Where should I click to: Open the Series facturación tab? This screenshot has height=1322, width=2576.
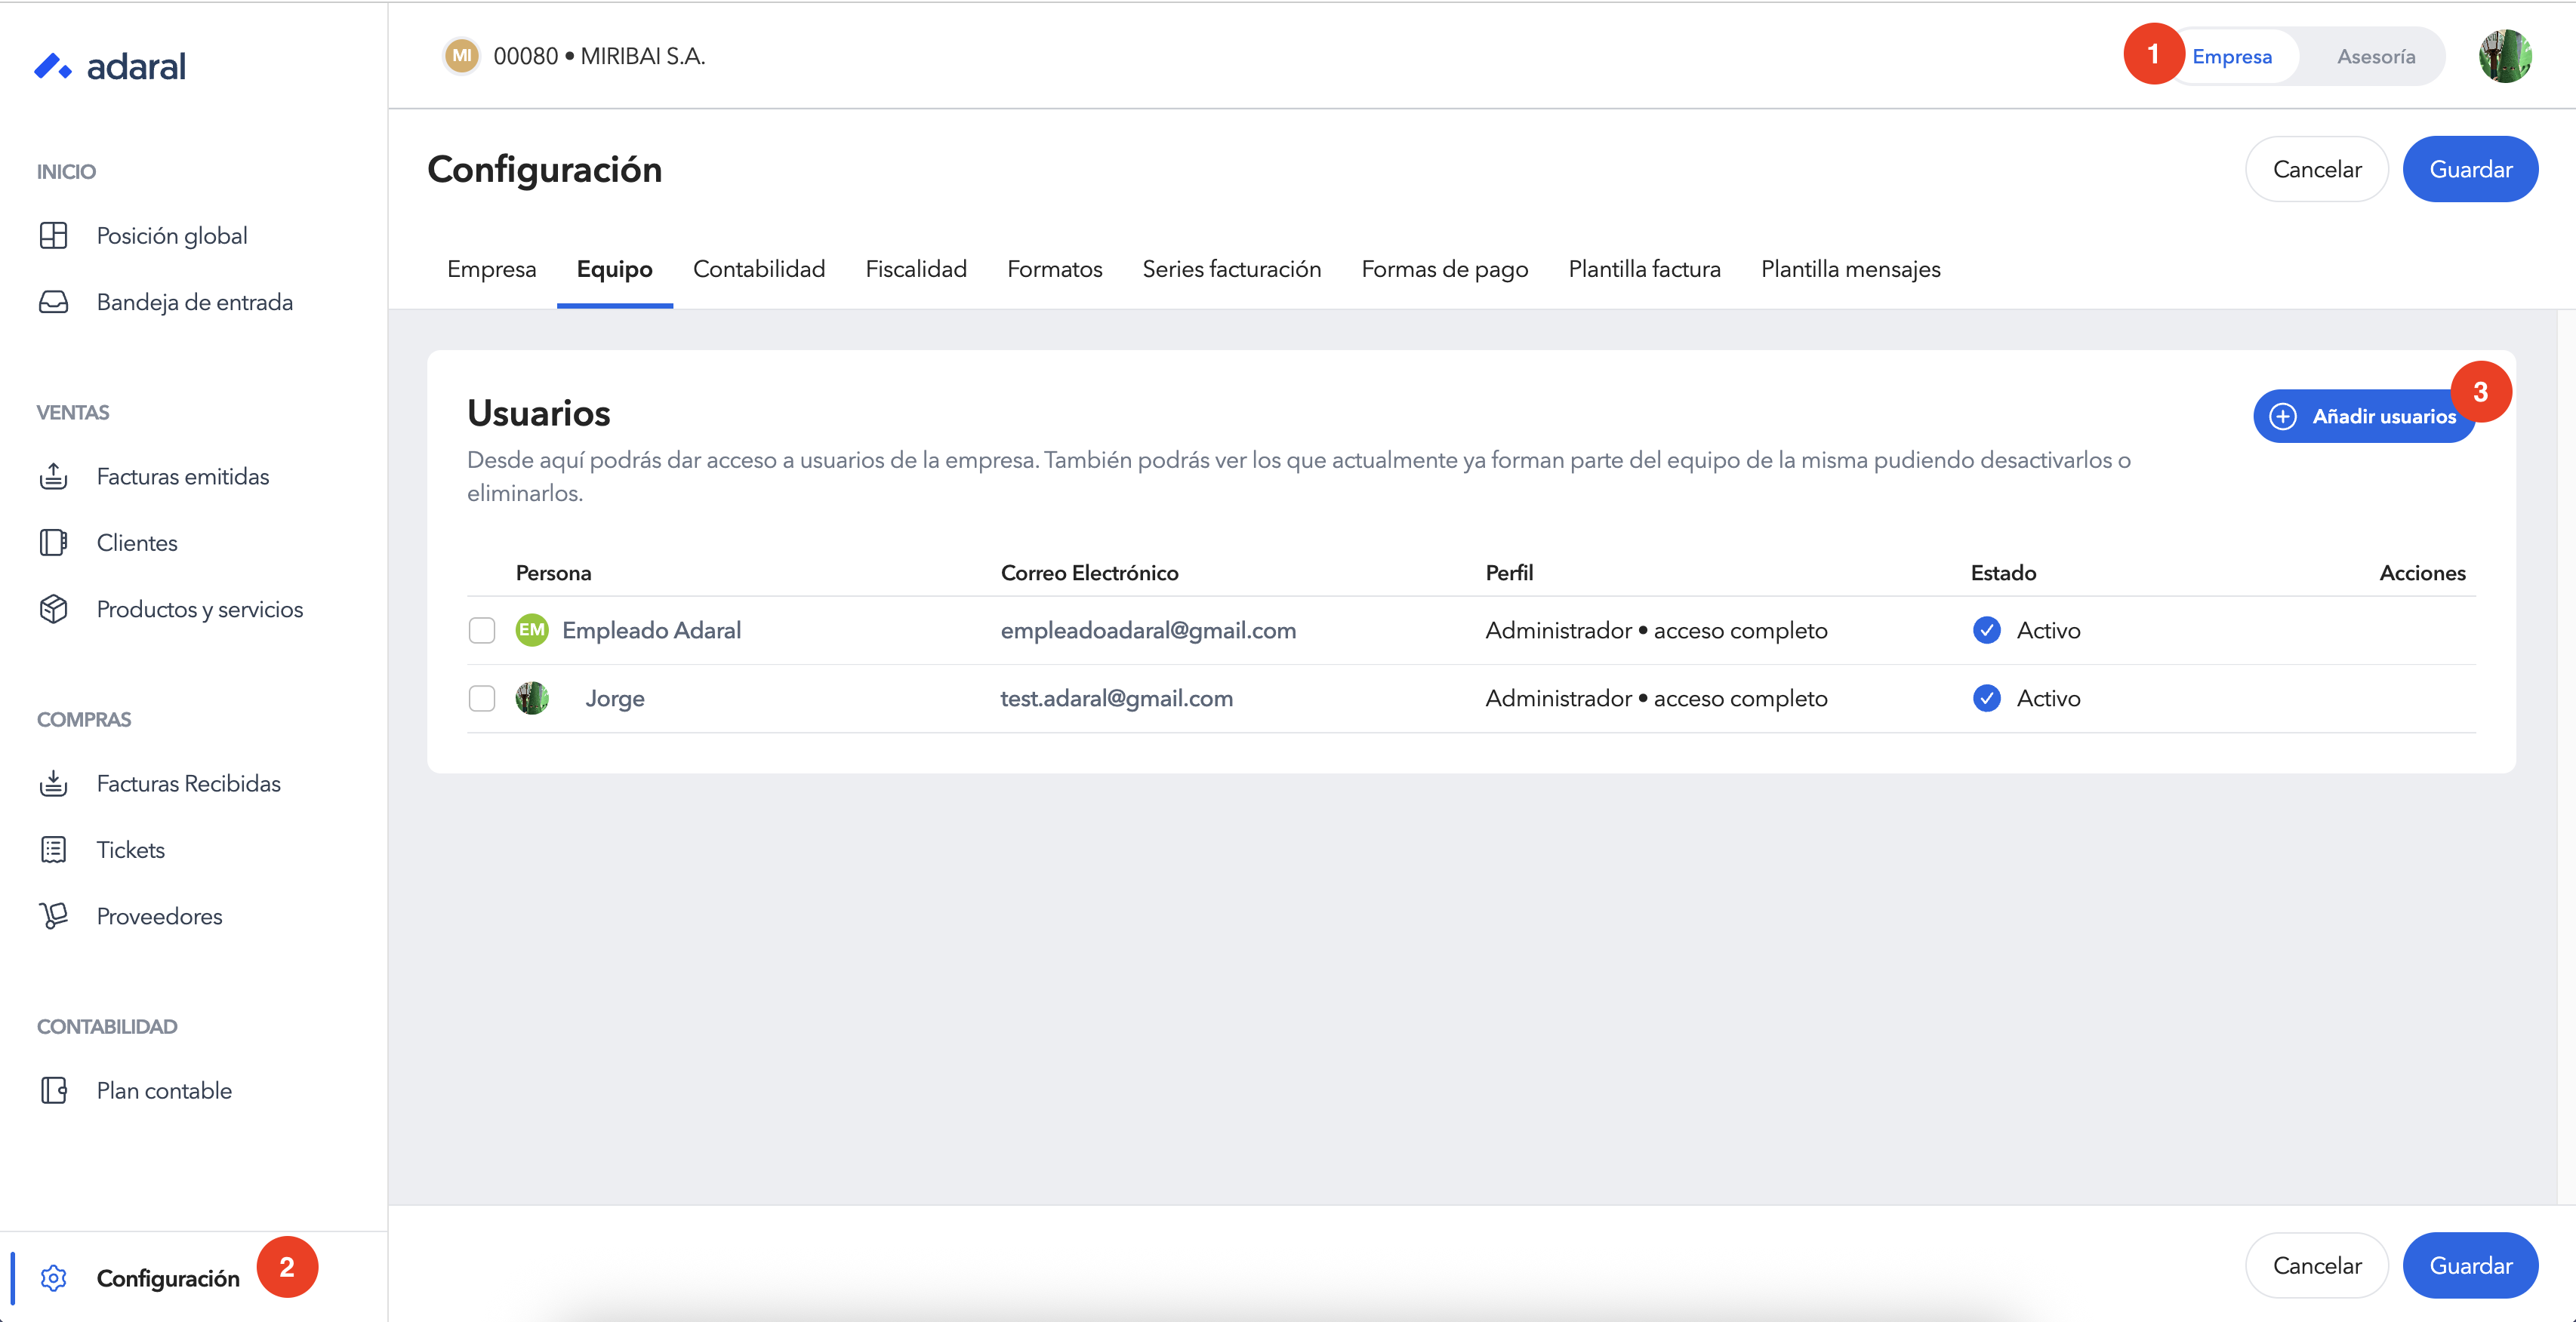pyautogui.click(x=1231, y=269)
